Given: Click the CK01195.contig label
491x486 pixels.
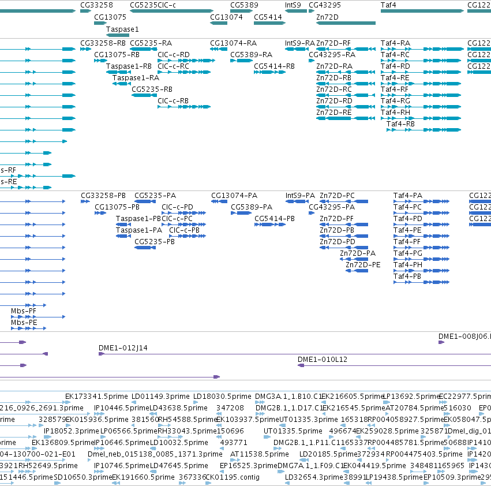Looking at the screenshot, I should tap(233, 477).
